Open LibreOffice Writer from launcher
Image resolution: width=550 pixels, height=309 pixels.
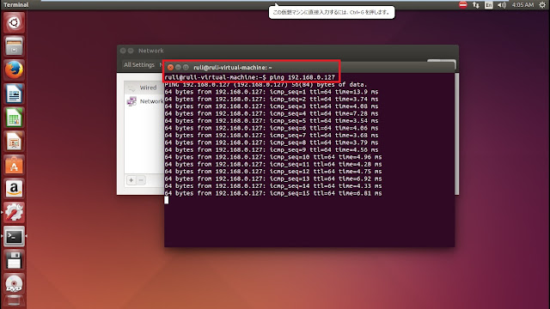pyautogui.click(x=14, y=94)
